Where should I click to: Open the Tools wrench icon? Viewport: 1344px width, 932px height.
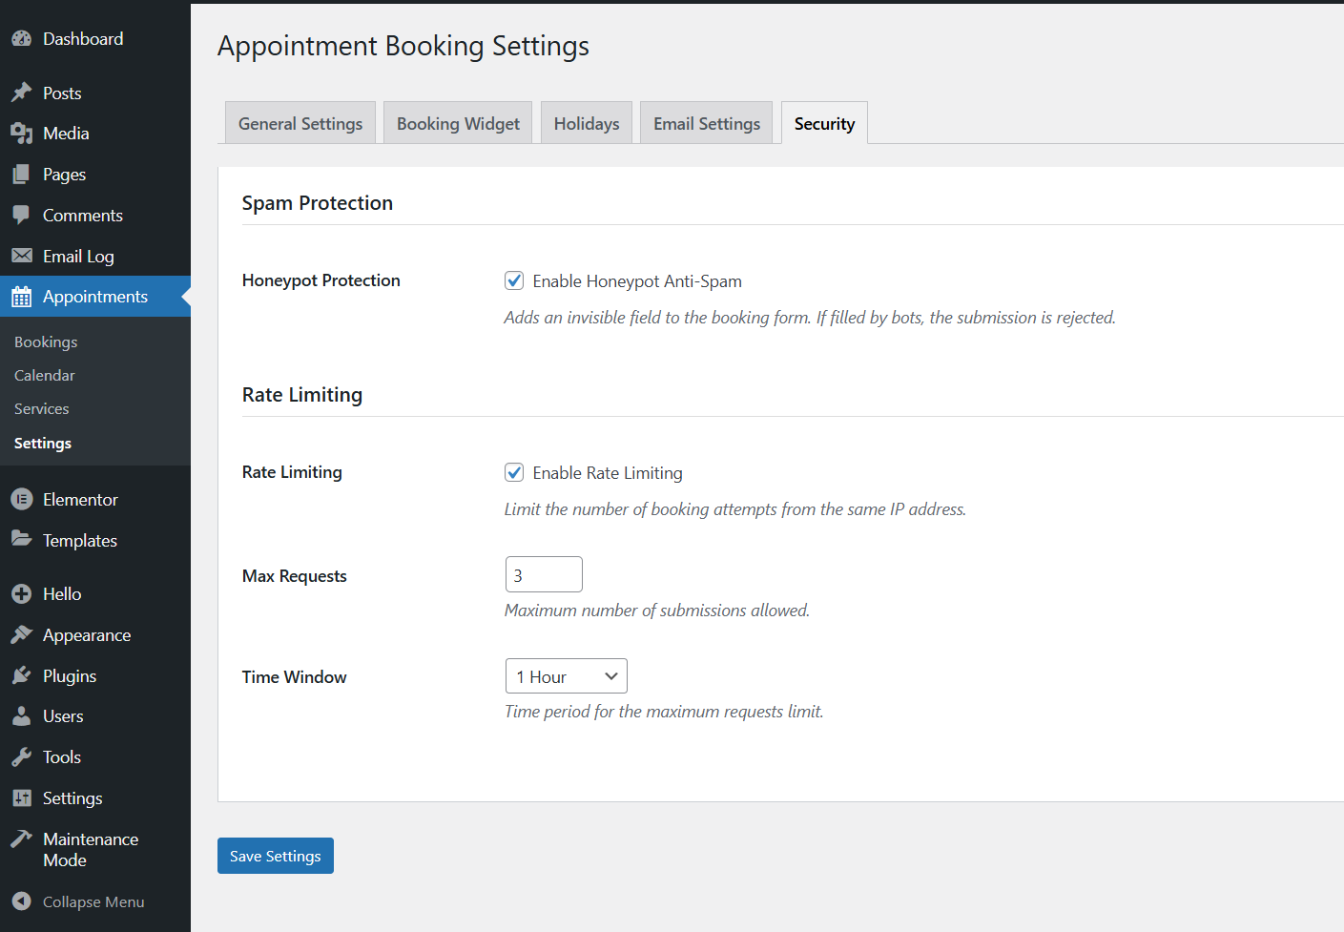(x=21, y=756)
